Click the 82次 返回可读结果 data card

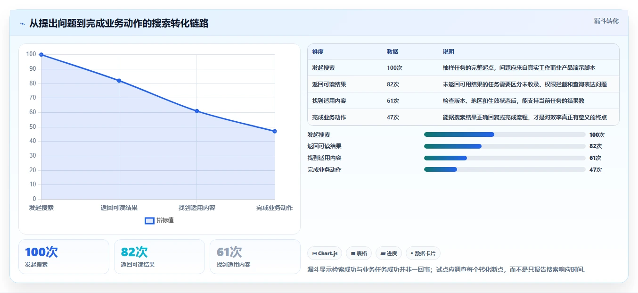click(x=159, y=257)
